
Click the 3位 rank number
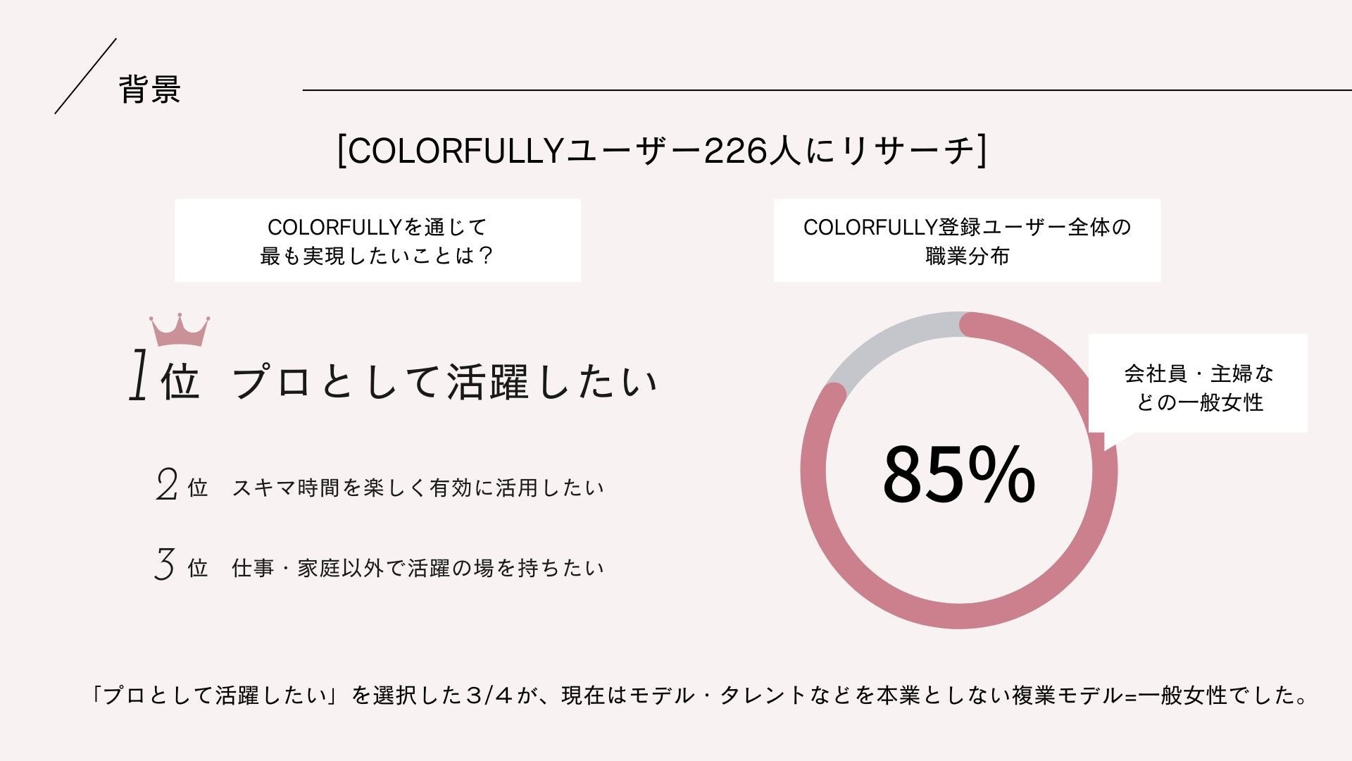pos(180,567)
